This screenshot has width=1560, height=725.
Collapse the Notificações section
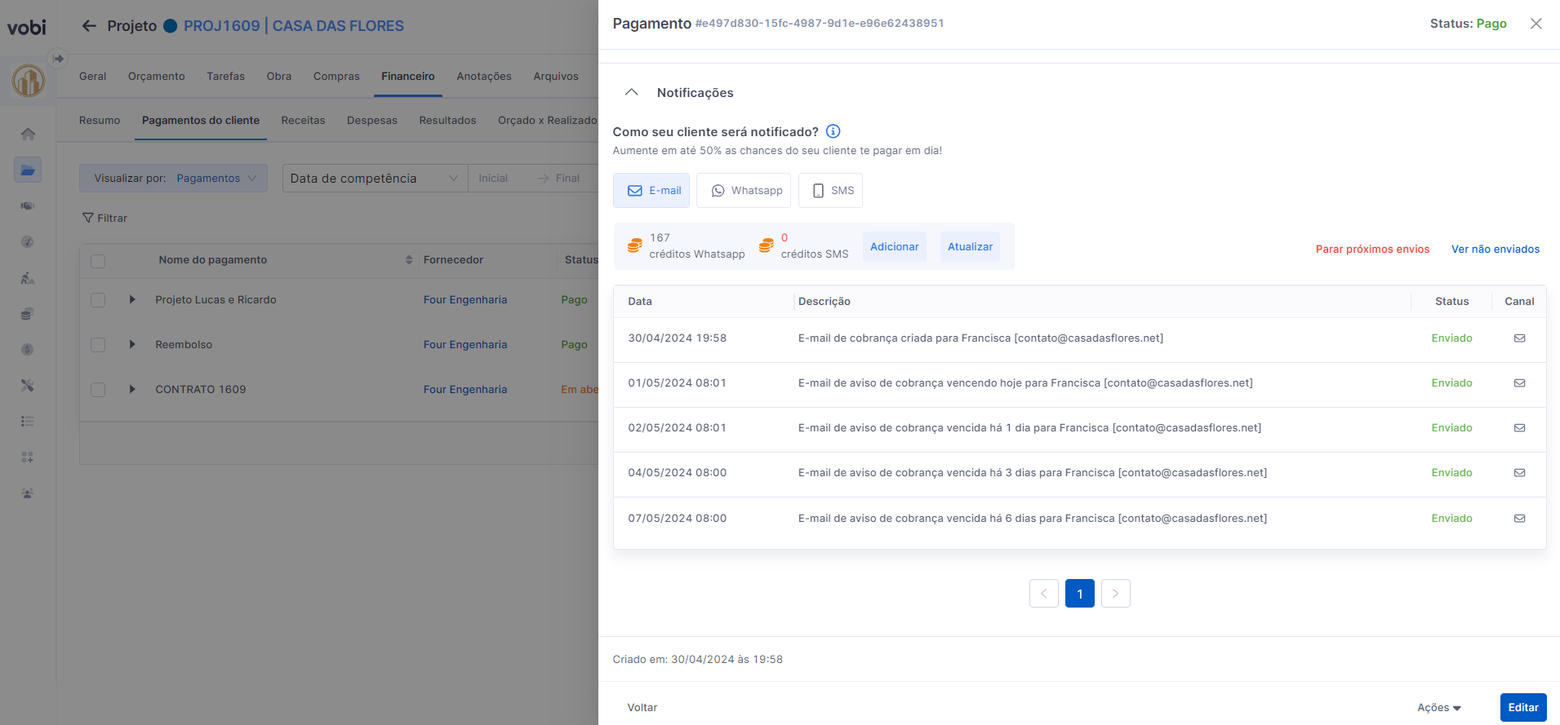631,93
